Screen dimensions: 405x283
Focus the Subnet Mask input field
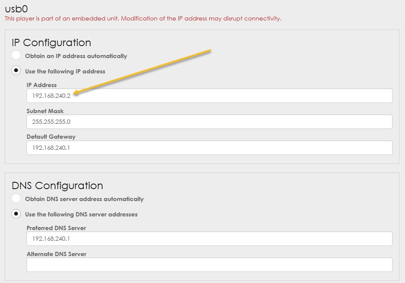[209, 122]
